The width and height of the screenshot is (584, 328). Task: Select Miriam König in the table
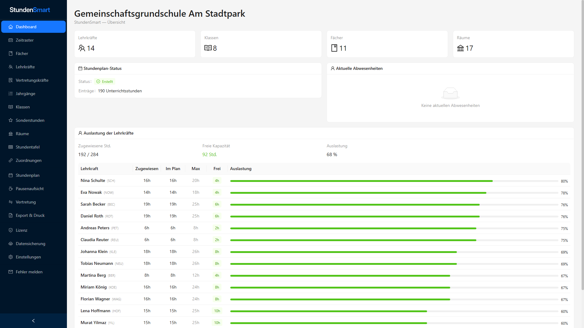pos(94,287)
